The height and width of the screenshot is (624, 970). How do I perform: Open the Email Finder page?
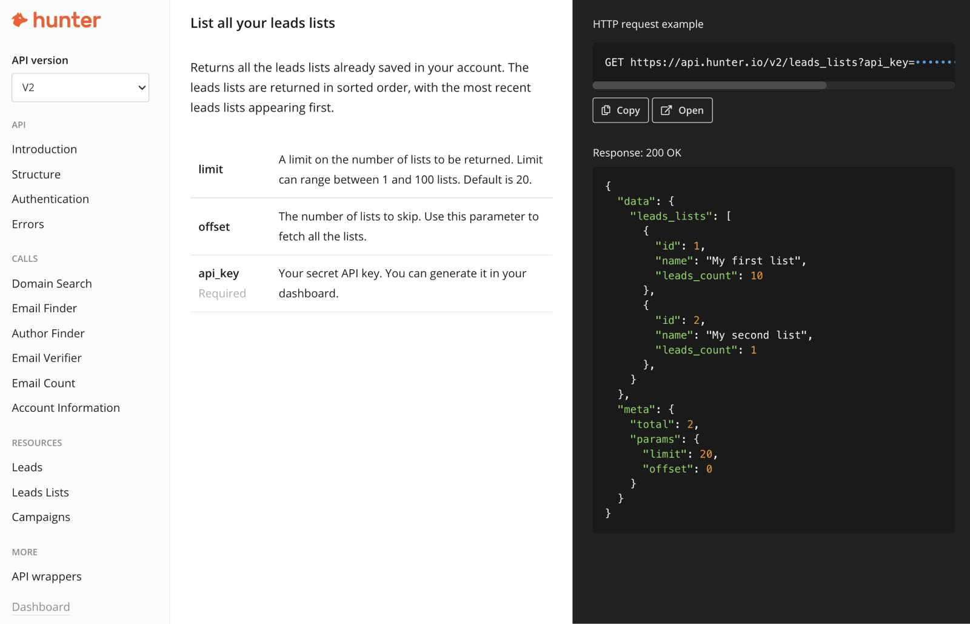click(x=44, y=308)
